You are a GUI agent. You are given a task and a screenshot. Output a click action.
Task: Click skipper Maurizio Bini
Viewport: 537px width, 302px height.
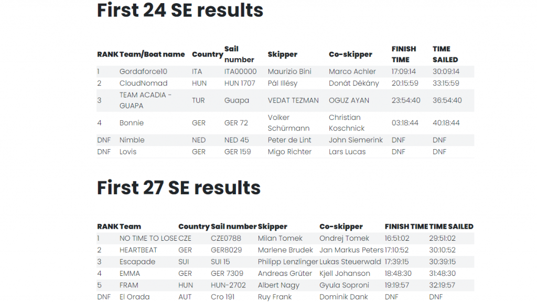tap(289, 71)
